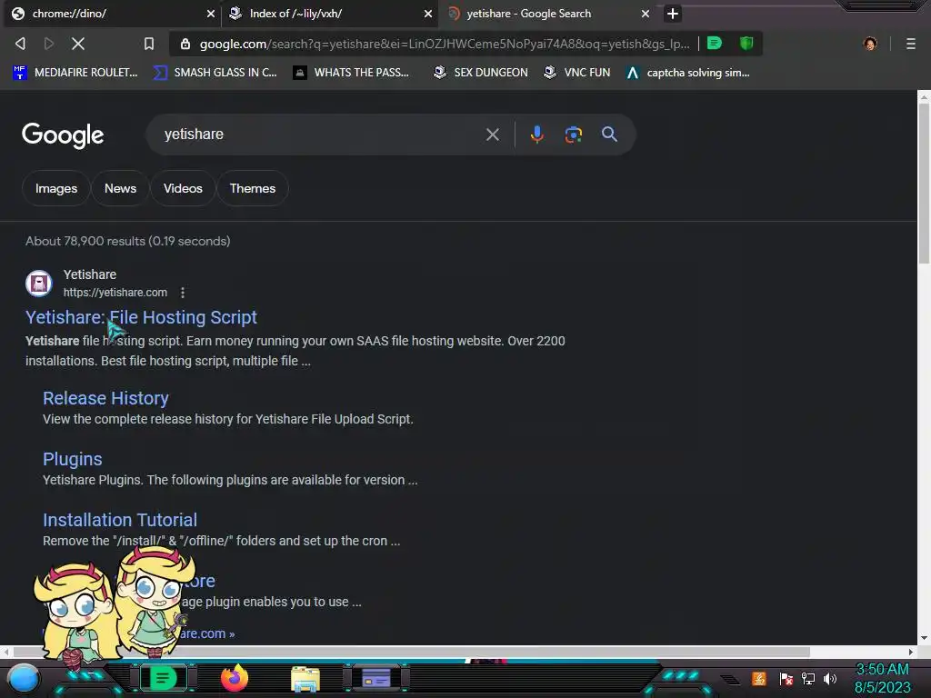The height and width of the screenshot is (698, 931).
Task: Open the browser profile avatar
Action: [870, 44]
